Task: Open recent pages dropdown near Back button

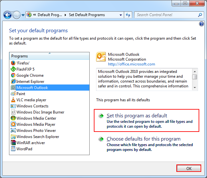Action: (x=23, y=15)
